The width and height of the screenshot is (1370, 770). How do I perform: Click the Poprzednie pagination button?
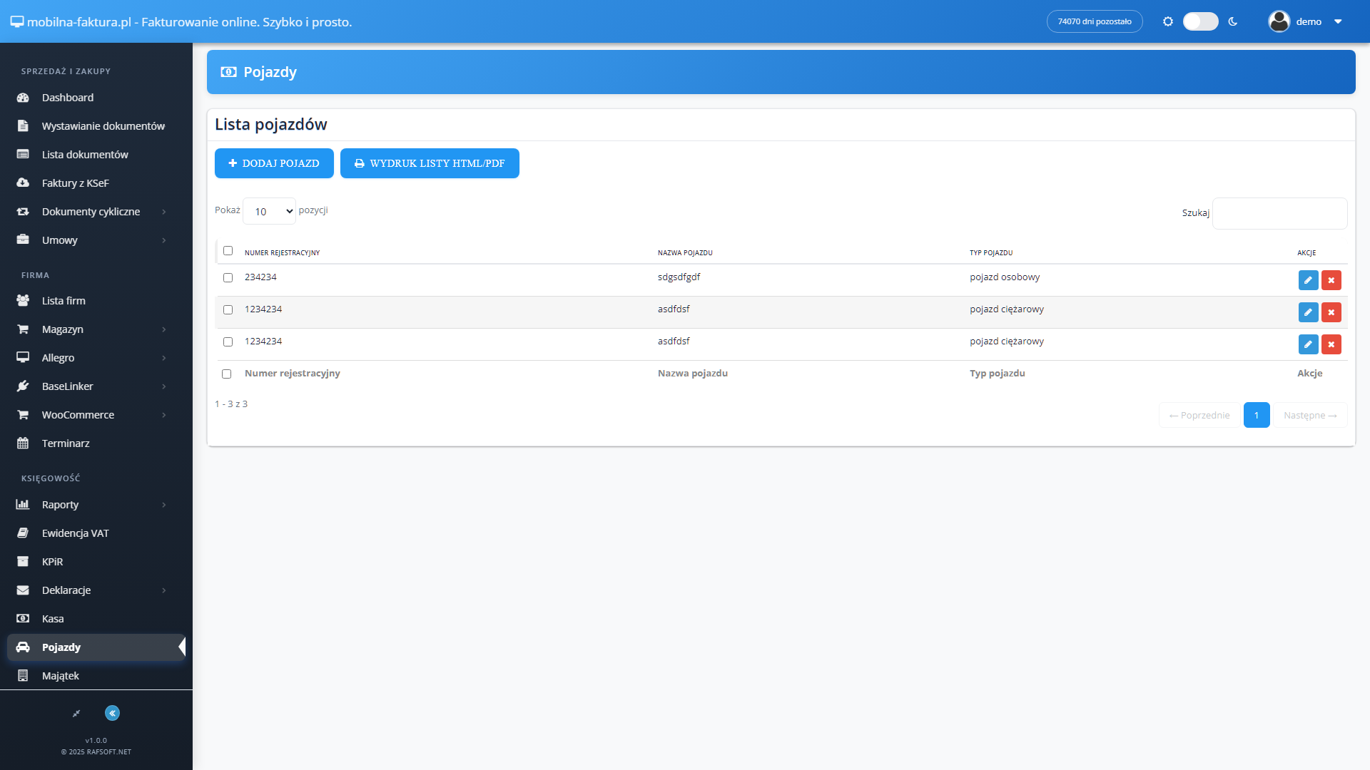1199,415
